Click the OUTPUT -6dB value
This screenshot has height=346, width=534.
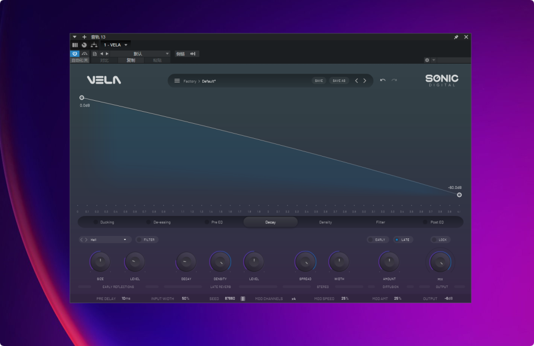point(448,299)
